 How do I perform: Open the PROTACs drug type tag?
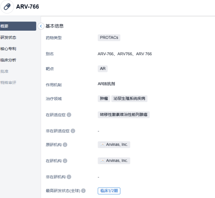(x=109, y=38)
